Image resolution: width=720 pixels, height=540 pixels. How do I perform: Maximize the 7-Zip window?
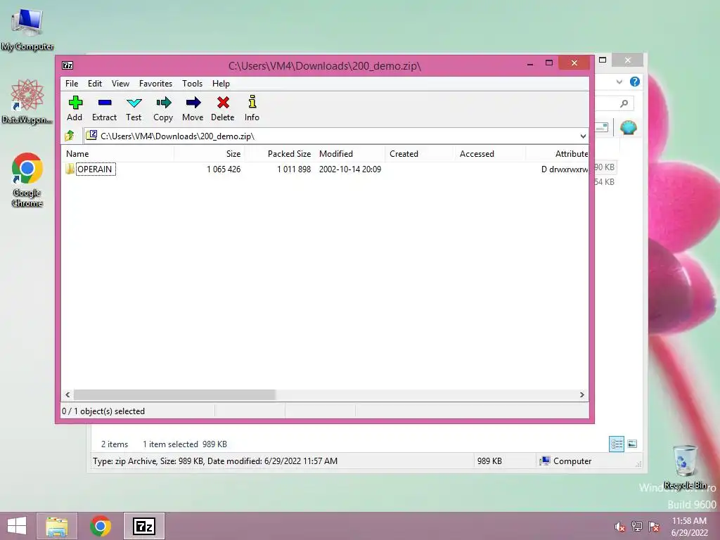[x=548, y=63]
